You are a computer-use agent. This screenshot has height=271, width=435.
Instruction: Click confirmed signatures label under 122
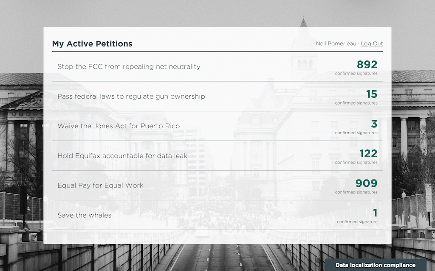point(356,163)
